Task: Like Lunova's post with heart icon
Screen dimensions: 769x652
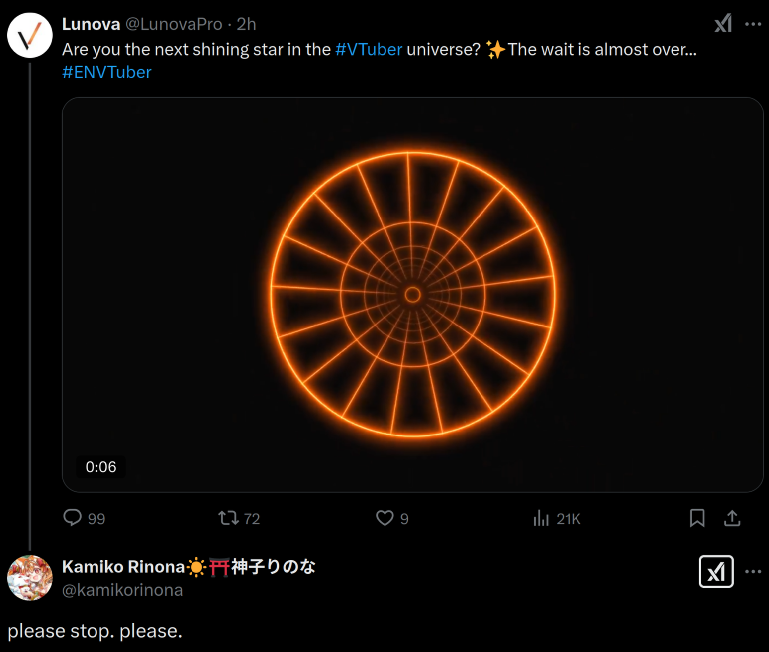Action: [x=384, y=518]
